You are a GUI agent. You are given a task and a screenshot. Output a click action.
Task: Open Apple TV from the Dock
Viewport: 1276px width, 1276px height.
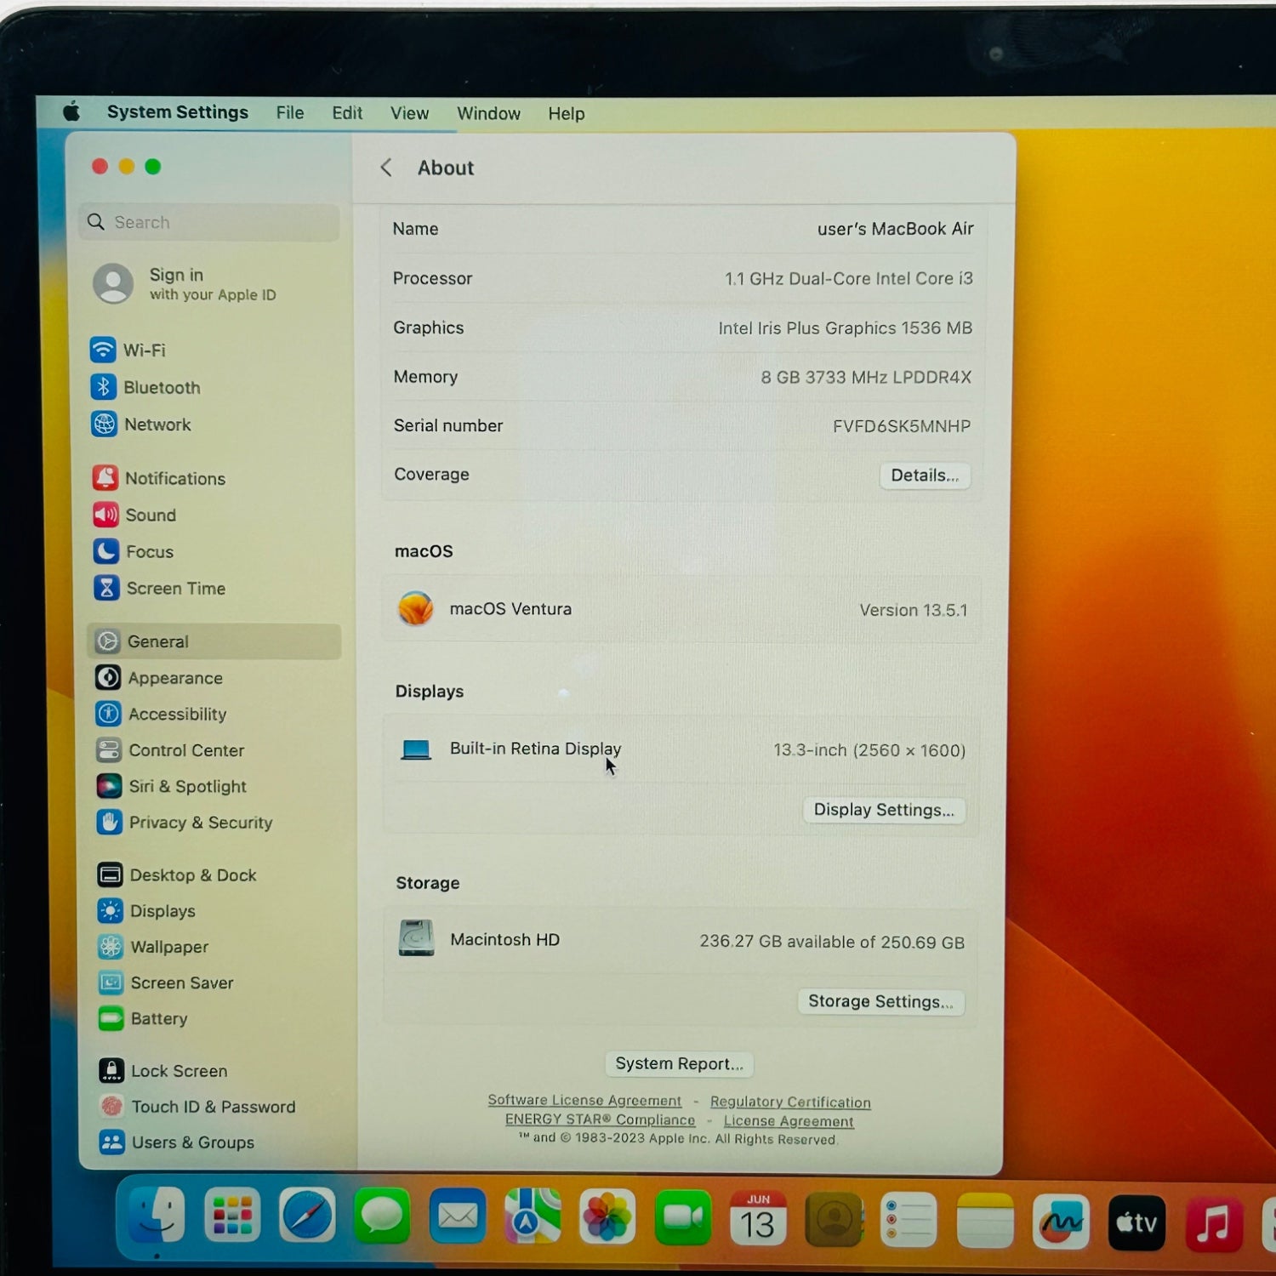[x=1136, y=1223]
